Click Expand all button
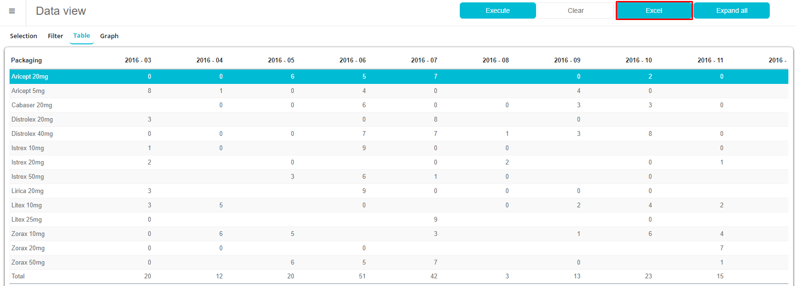 731,10
